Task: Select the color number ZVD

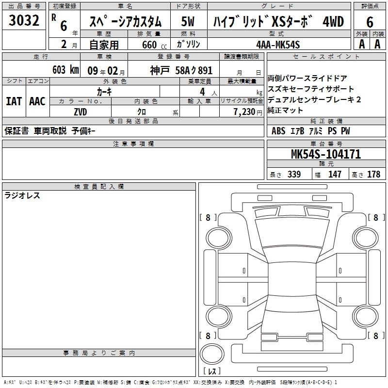Action: (81, 111)
